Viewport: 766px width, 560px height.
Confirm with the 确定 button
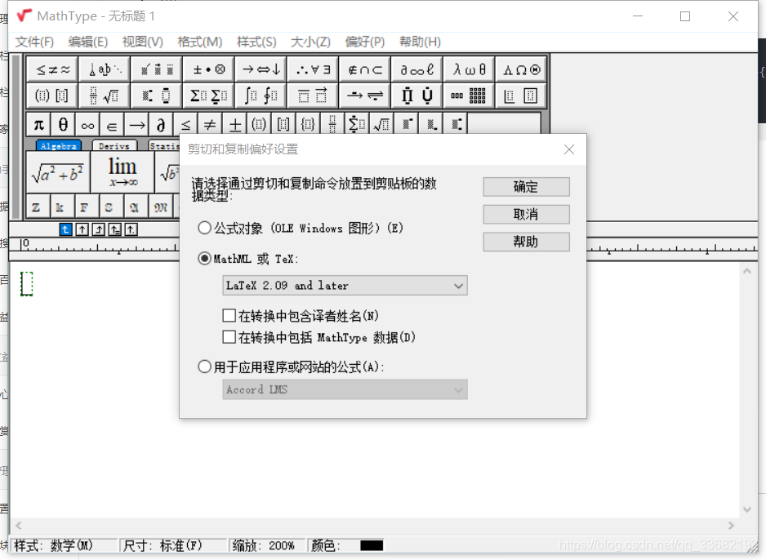[526, 187]
